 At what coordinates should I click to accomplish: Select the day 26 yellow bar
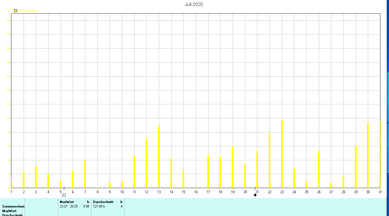tap(319, 169)
